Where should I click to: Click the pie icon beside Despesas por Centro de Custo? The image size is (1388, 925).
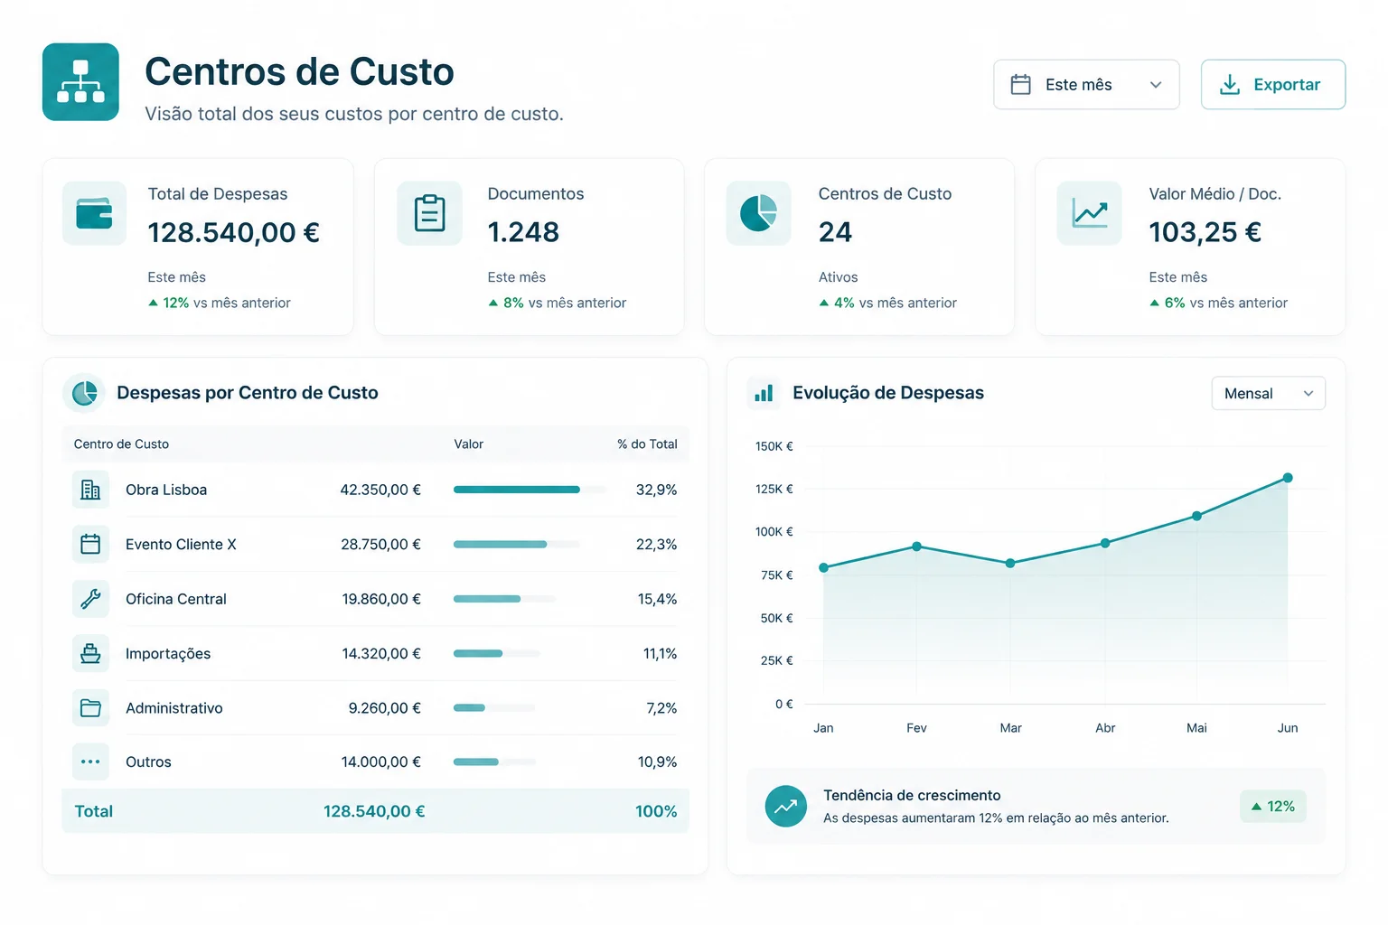[x=84, y=393]
